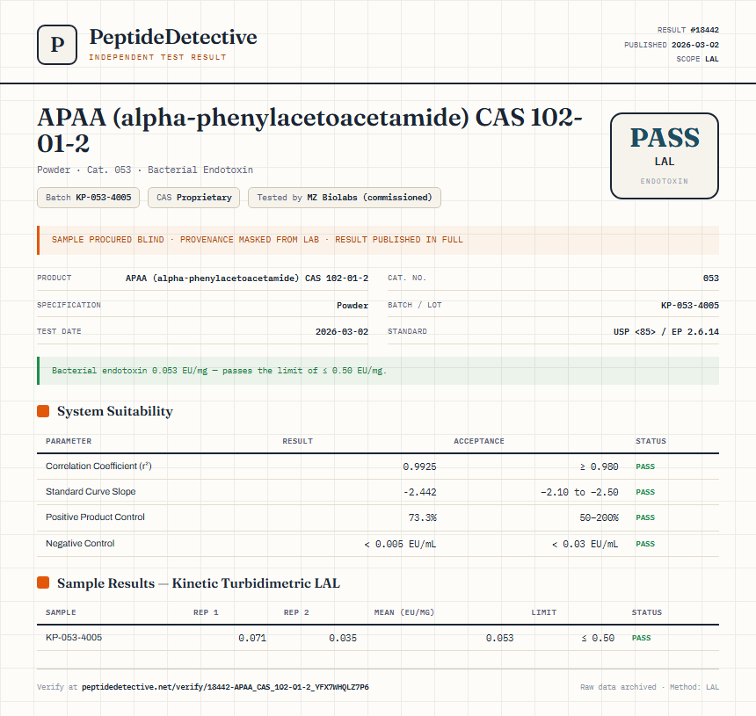Click the correlation result 0.9925
The width and height of the screenshot is (756, 716).
point(419,466)
